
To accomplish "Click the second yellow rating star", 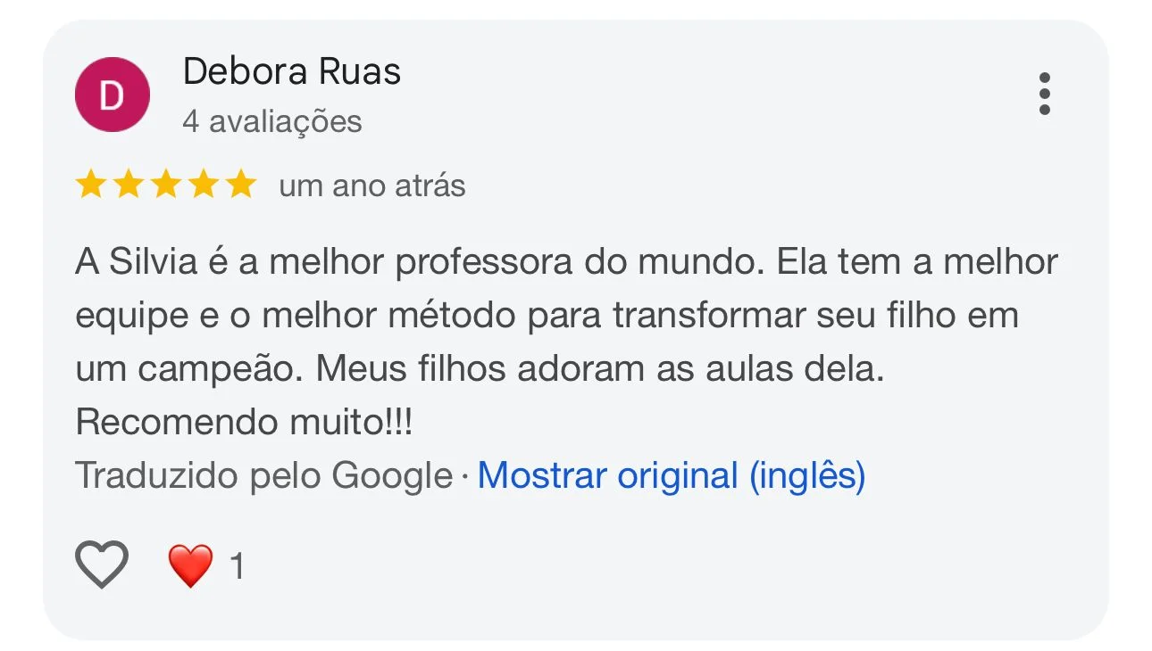I will tap(128, 185).
